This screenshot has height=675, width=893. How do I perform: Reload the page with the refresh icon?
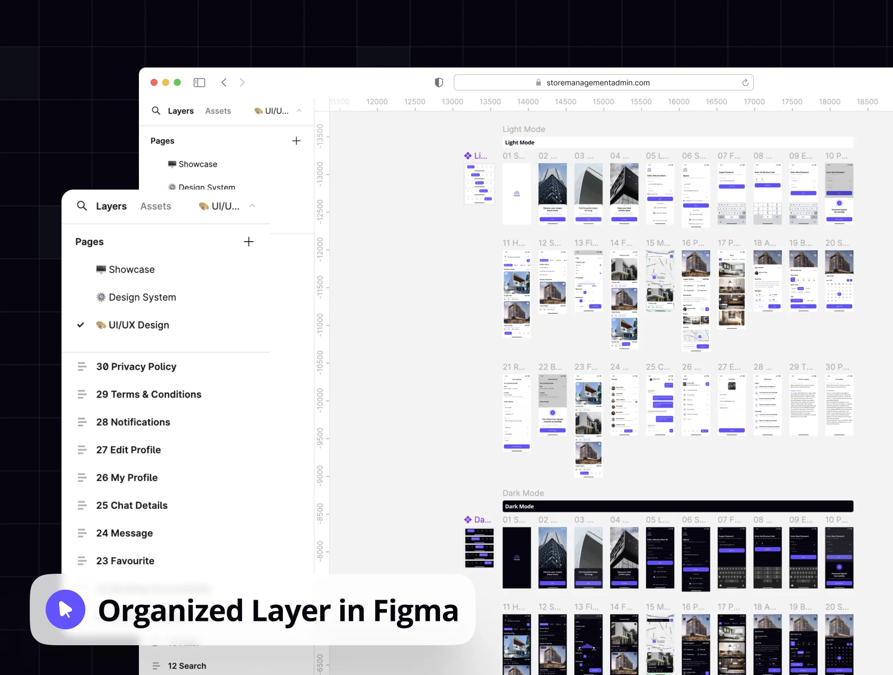(745, 82)
